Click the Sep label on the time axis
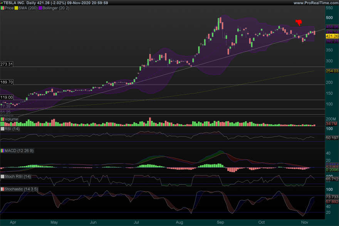The width and height of the screenshot is (339, 226). 220,222
